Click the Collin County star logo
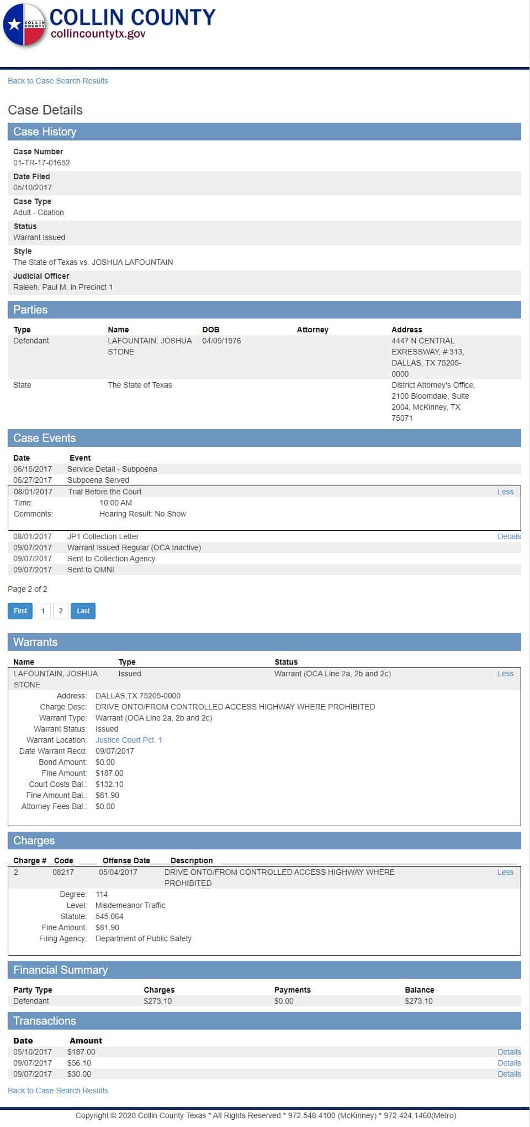530x1127 pixels. (24, 25)
